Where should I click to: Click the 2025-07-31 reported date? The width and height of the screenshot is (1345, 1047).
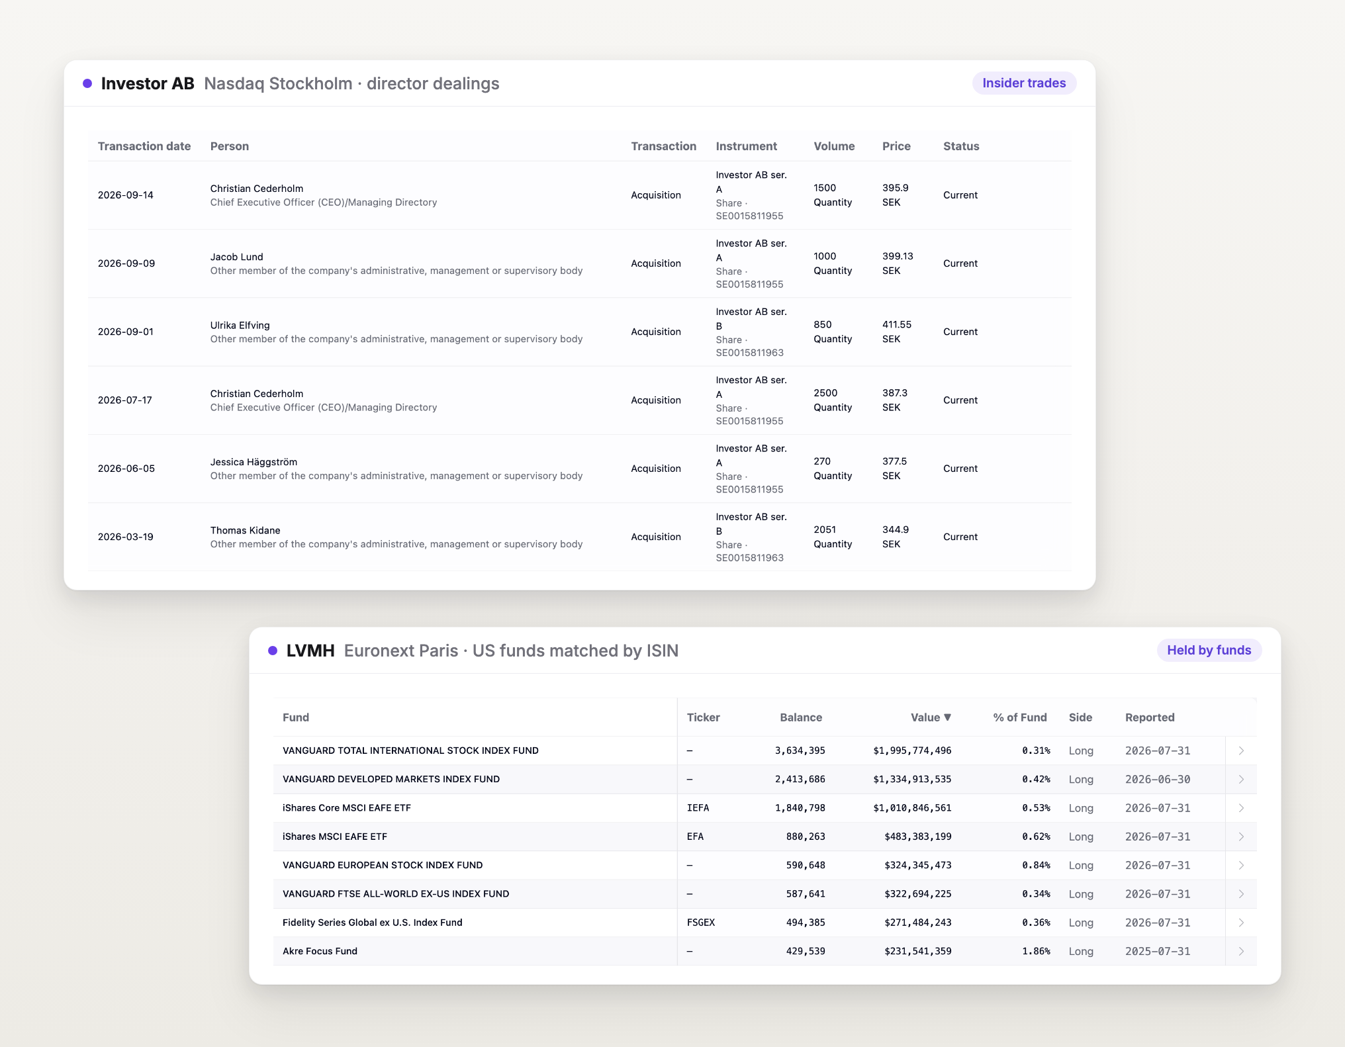(1158, 951)
